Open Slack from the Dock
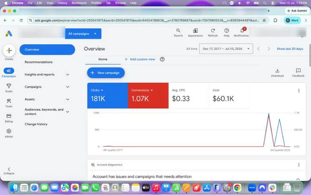 [x=272, y=188]
